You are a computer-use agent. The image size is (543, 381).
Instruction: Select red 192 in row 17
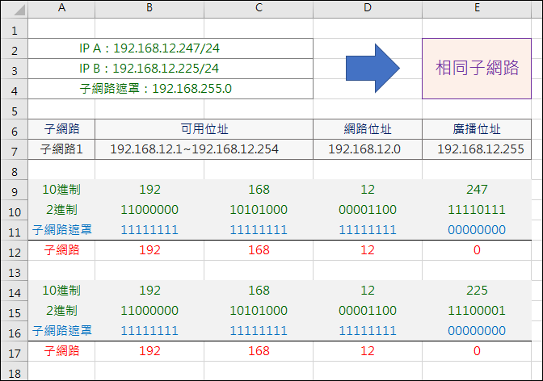(x=149, y=351)
